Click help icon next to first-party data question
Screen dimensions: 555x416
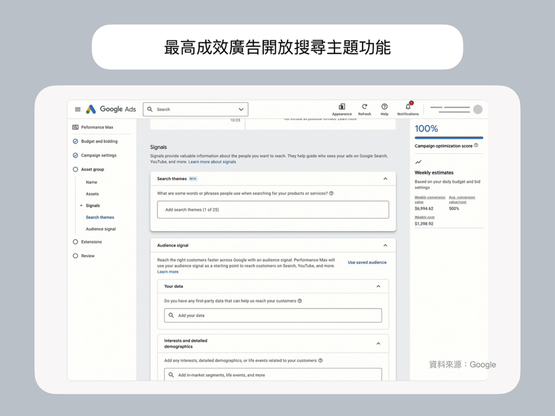point(300,301)
